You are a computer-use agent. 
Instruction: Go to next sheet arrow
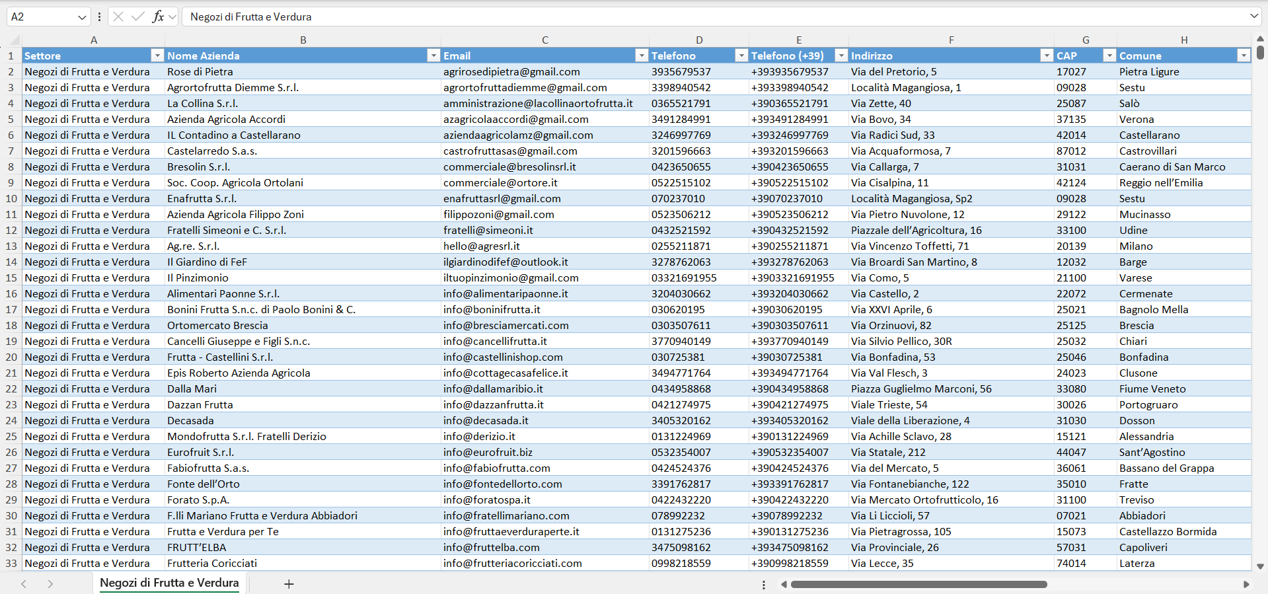point(50,583)
